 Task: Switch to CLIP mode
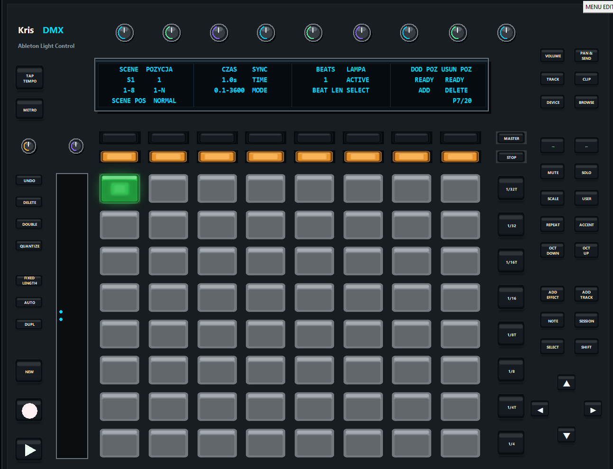pos(586,79)
